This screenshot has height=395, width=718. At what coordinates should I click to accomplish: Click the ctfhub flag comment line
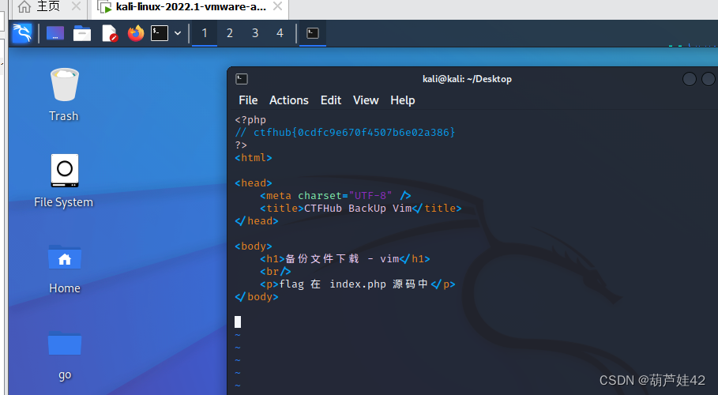(345, 133)
